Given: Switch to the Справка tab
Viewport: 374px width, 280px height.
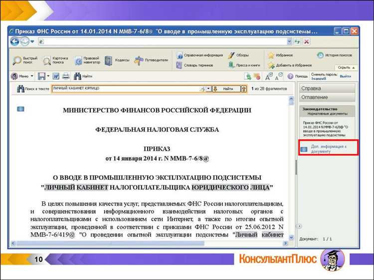Looking at the screenshot, I should click(x=327, y=88).
